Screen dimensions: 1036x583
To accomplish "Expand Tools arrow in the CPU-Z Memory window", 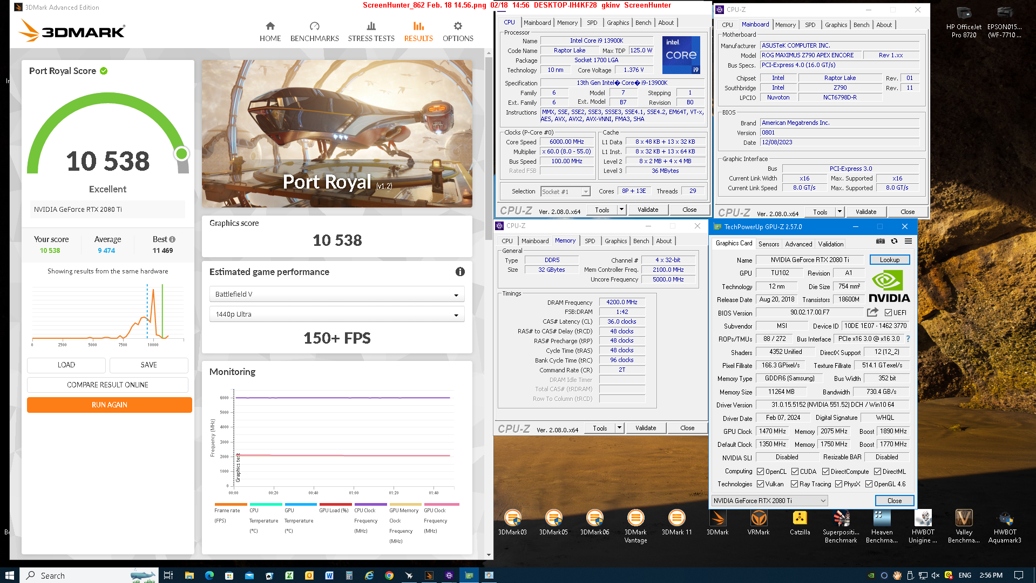I will (619, 428).
